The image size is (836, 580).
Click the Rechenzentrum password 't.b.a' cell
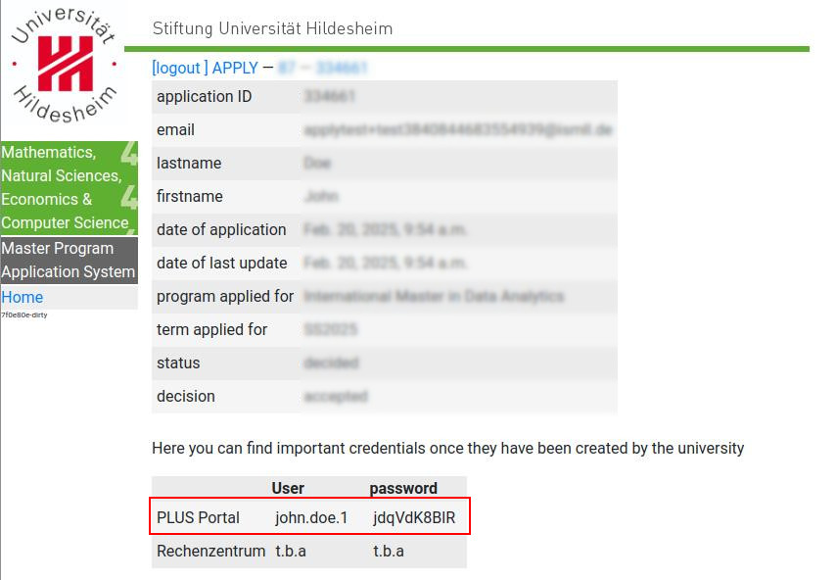(388, 551)
